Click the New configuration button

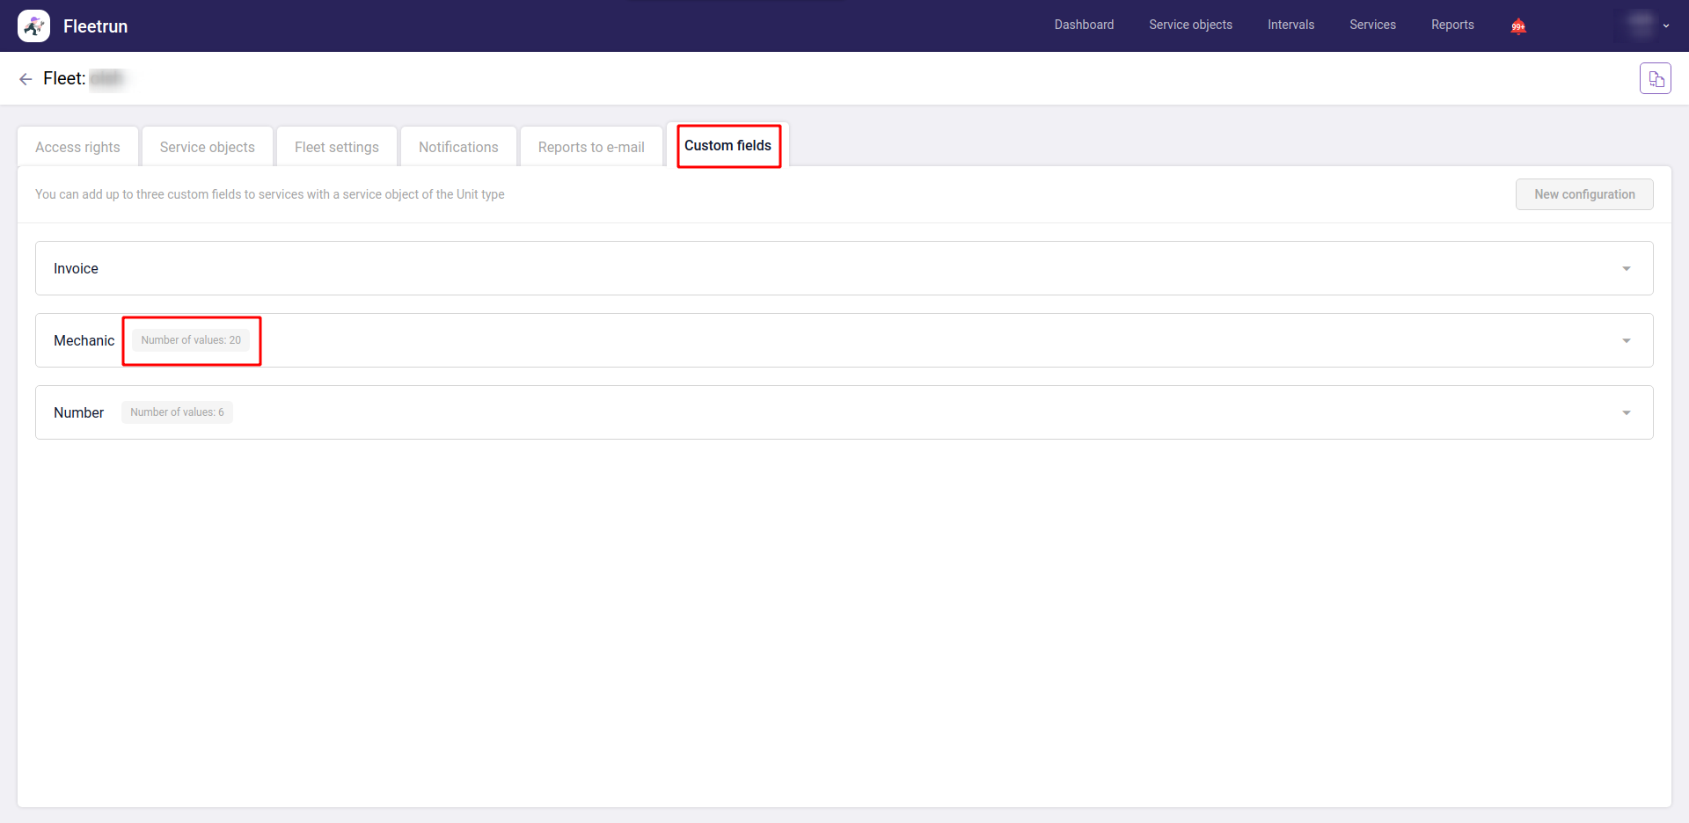[1583, 194]
